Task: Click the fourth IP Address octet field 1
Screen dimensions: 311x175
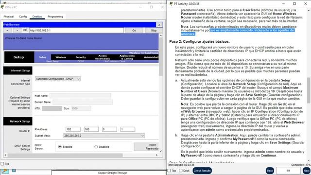Action: pos(128,129)
